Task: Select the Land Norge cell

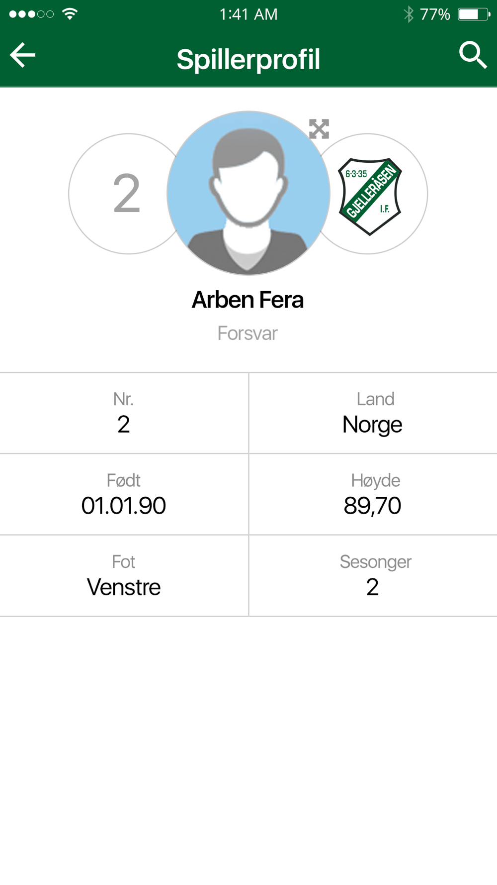Action: (x=373, y=413)
